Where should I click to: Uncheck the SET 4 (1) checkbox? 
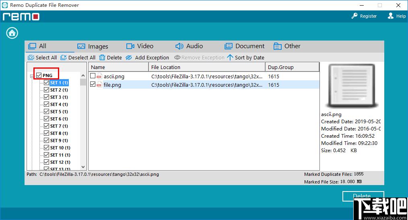click(46, 104)
